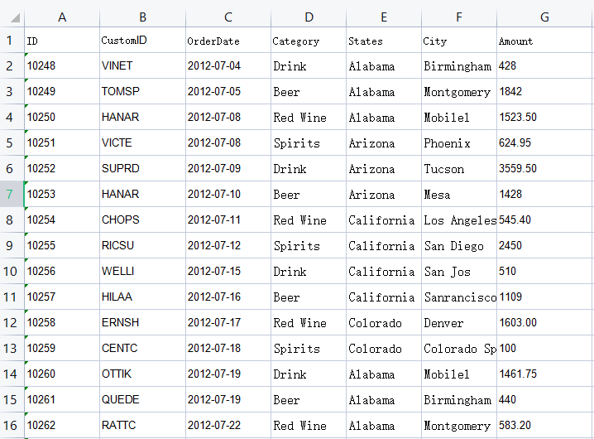Select city cell Denver
594x439 pixels.
coord(459,322)
